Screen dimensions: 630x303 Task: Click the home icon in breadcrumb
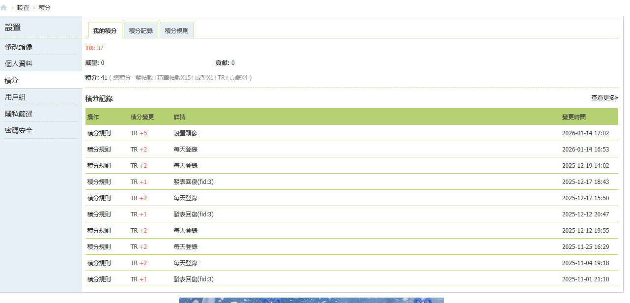coord(4,8)
